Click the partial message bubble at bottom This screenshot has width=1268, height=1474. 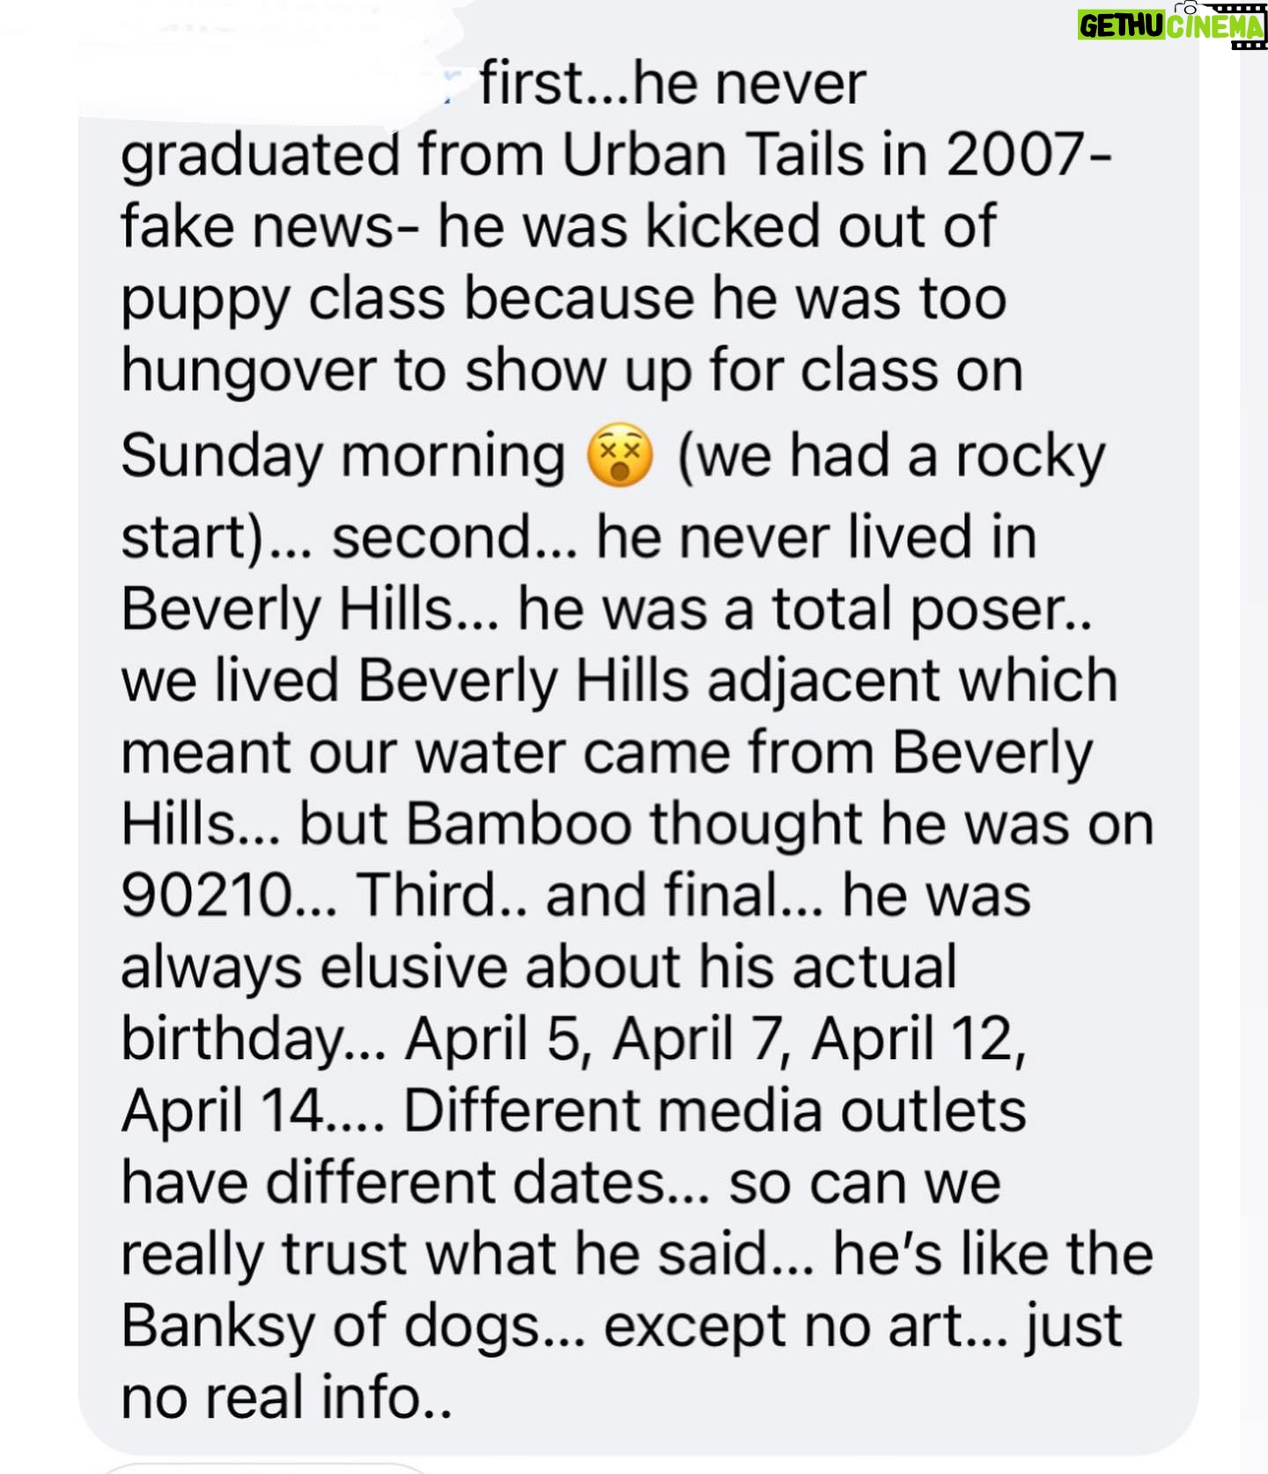264,1468
